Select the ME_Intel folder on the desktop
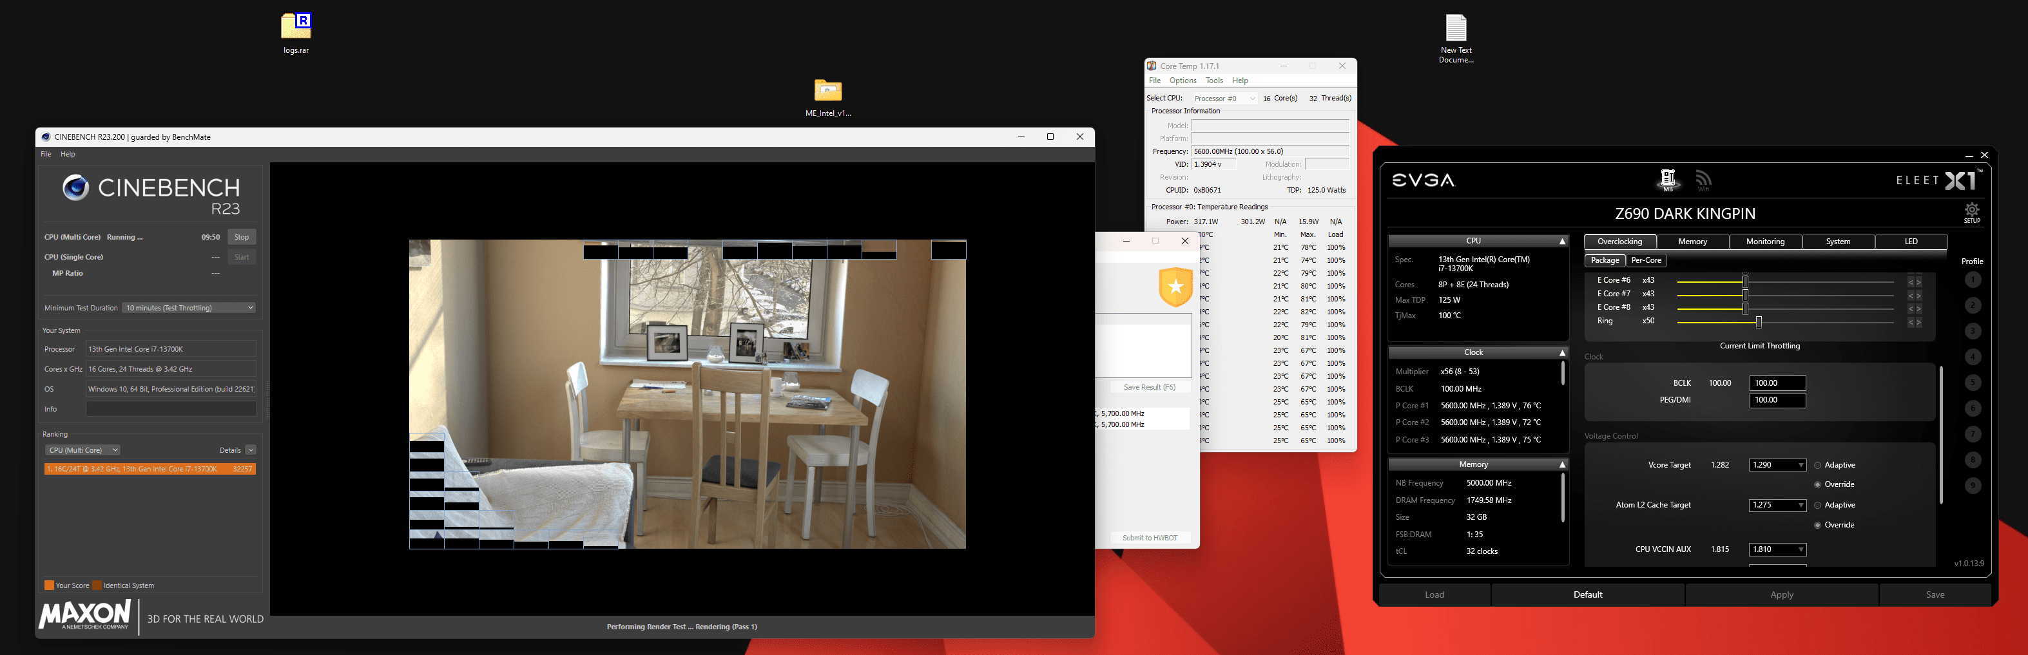This screenshot has width=2028, height=655. (x=827, y=98)
